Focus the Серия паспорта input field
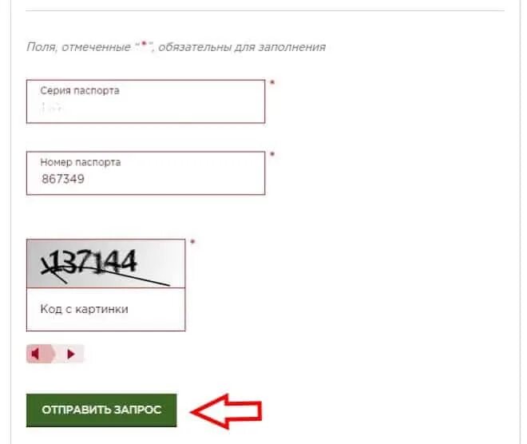Image resolution: width=527 pixels, height=444 pixels. click(x=145, y=101)
